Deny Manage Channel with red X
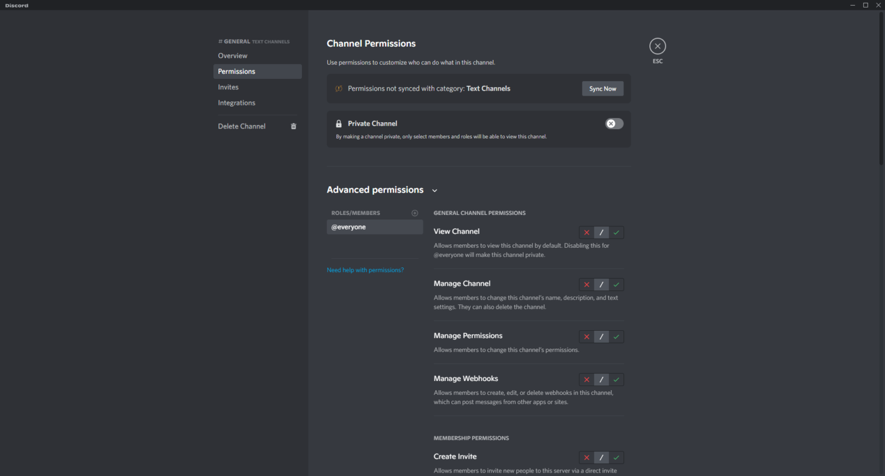The width and height of the screenshot is (885, 476). 587,285
